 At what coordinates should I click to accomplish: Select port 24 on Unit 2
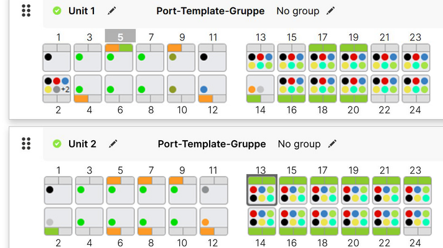coord(416,221)
